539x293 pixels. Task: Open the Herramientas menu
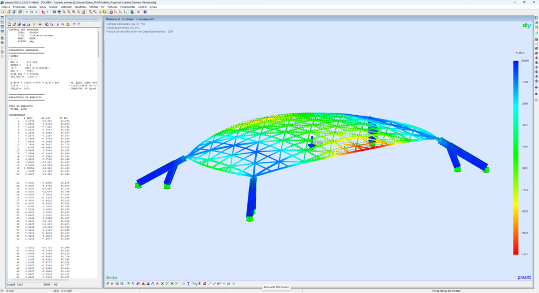(127, 7)
